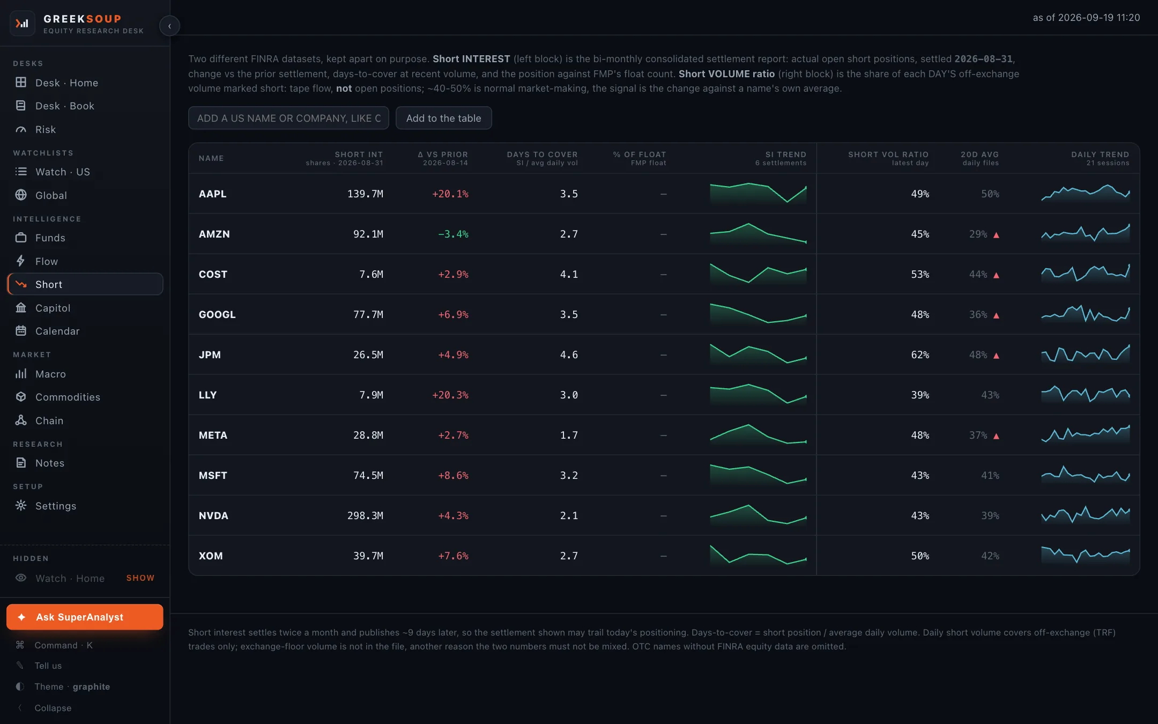Image resolution: width=1158 pixels, height=724 pixels.
Task: Open Desk · Home menu item
Action: coord(85,83)
